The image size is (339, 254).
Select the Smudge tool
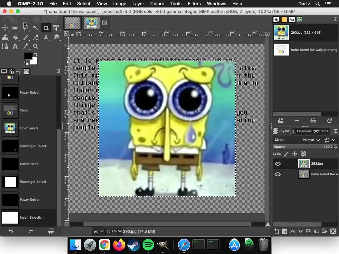click(56, 37)
